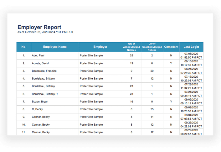Select the name 'Abel, Paul'

tap(38, 55)
